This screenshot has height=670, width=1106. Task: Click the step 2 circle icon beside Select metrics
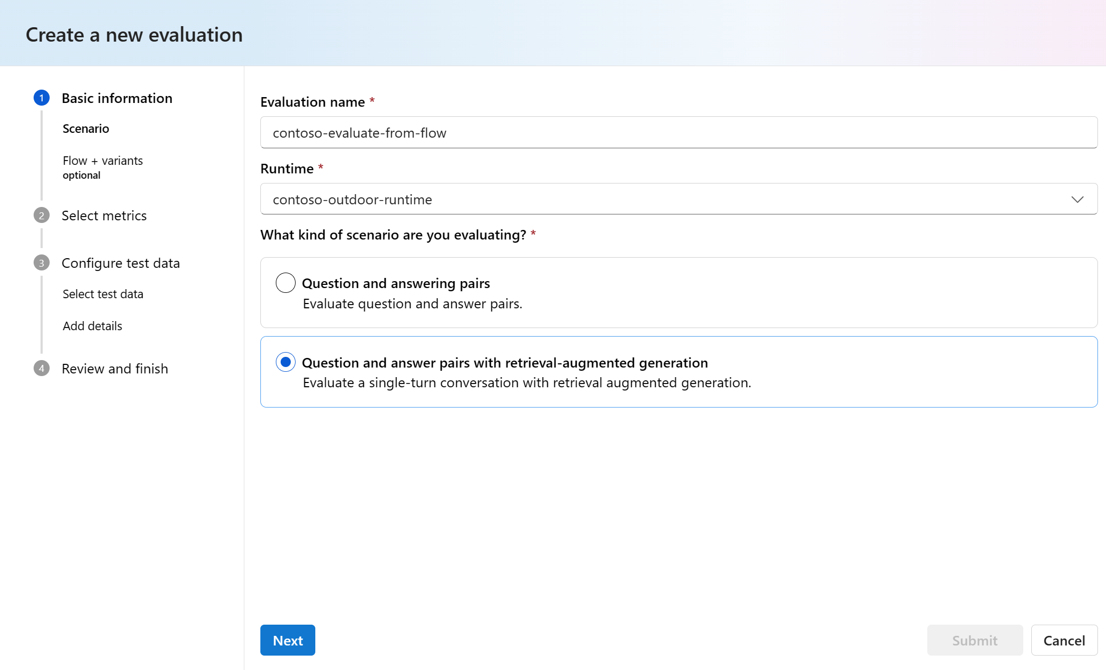tap(42, 216)
